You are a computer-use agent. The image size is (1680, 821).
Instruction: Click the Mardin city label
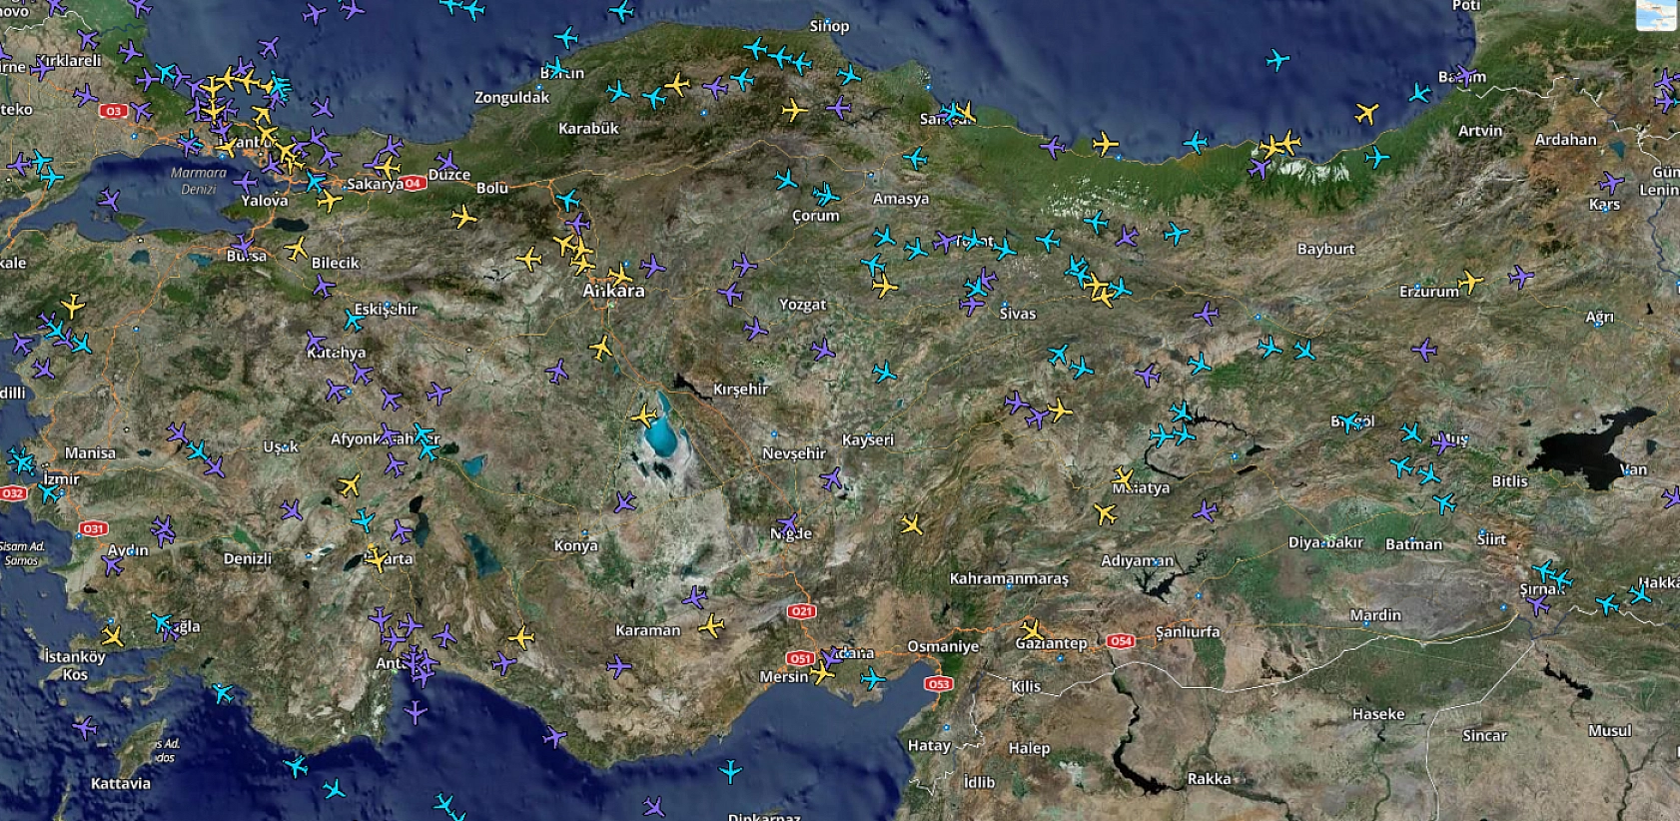1375,615
